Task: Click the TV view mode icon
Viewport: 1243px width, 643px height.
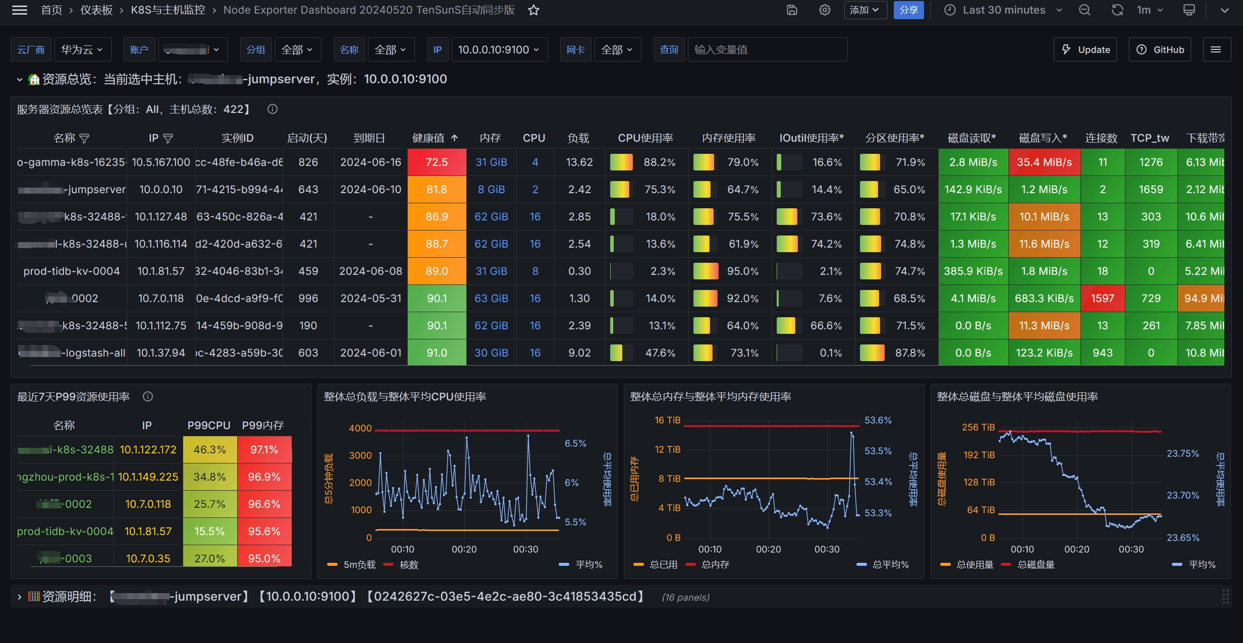Action: [x=1189, y=10]
